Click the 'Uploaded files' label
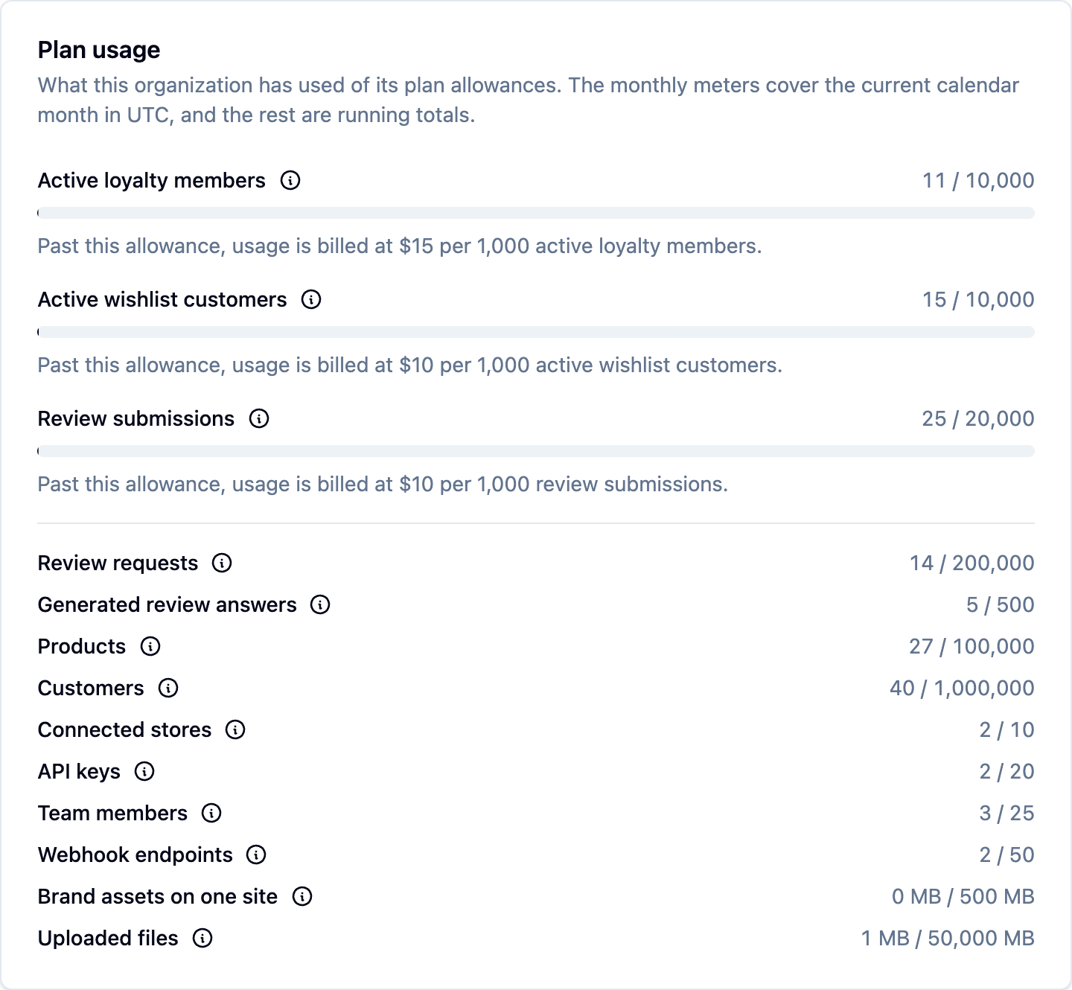 [x=108, y=938]
